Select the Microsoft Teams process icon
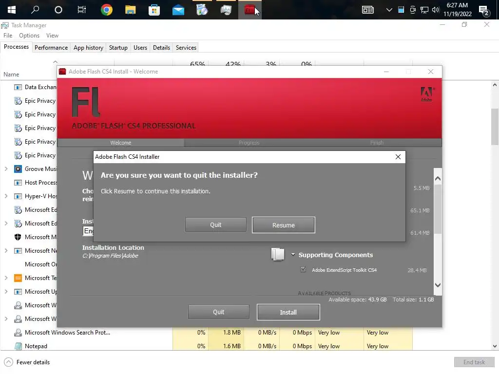 [x=18, y=278]
